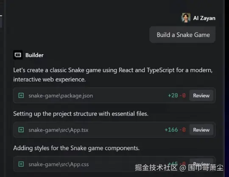Click the green plus icon beside package.json
229x177 pixels.
tap(21, 96)
